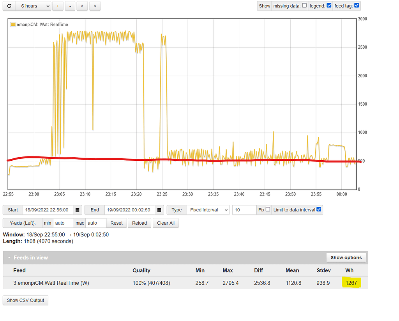This screenshot has width=399, height=321.
Task: Pan the graph left with the arrow
Action: coord(82,6)
